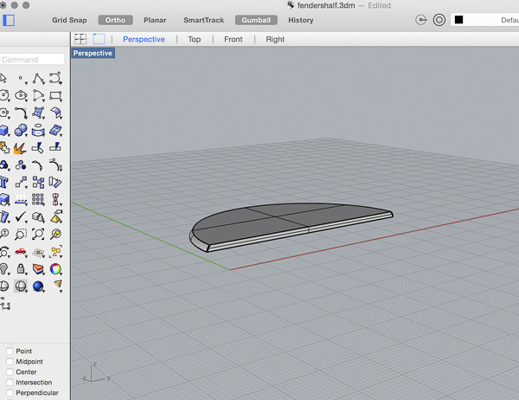Image resolution: width=519 pixels, height=400 pixels.
Task: Click the rectangular Array tool
Action: pyautogui.click(x=38, y=199)
